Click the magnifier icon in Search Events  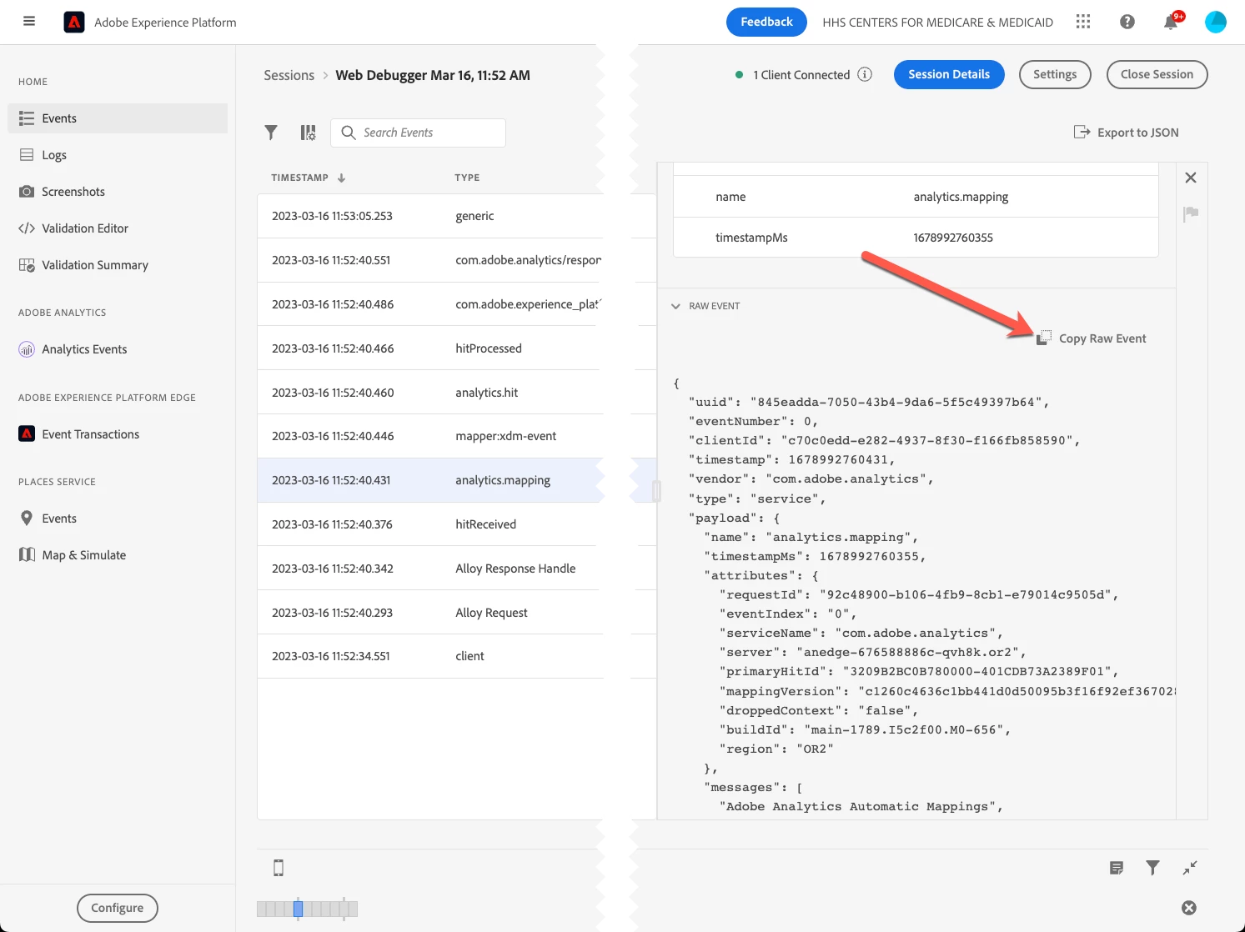tap(349, 133)
